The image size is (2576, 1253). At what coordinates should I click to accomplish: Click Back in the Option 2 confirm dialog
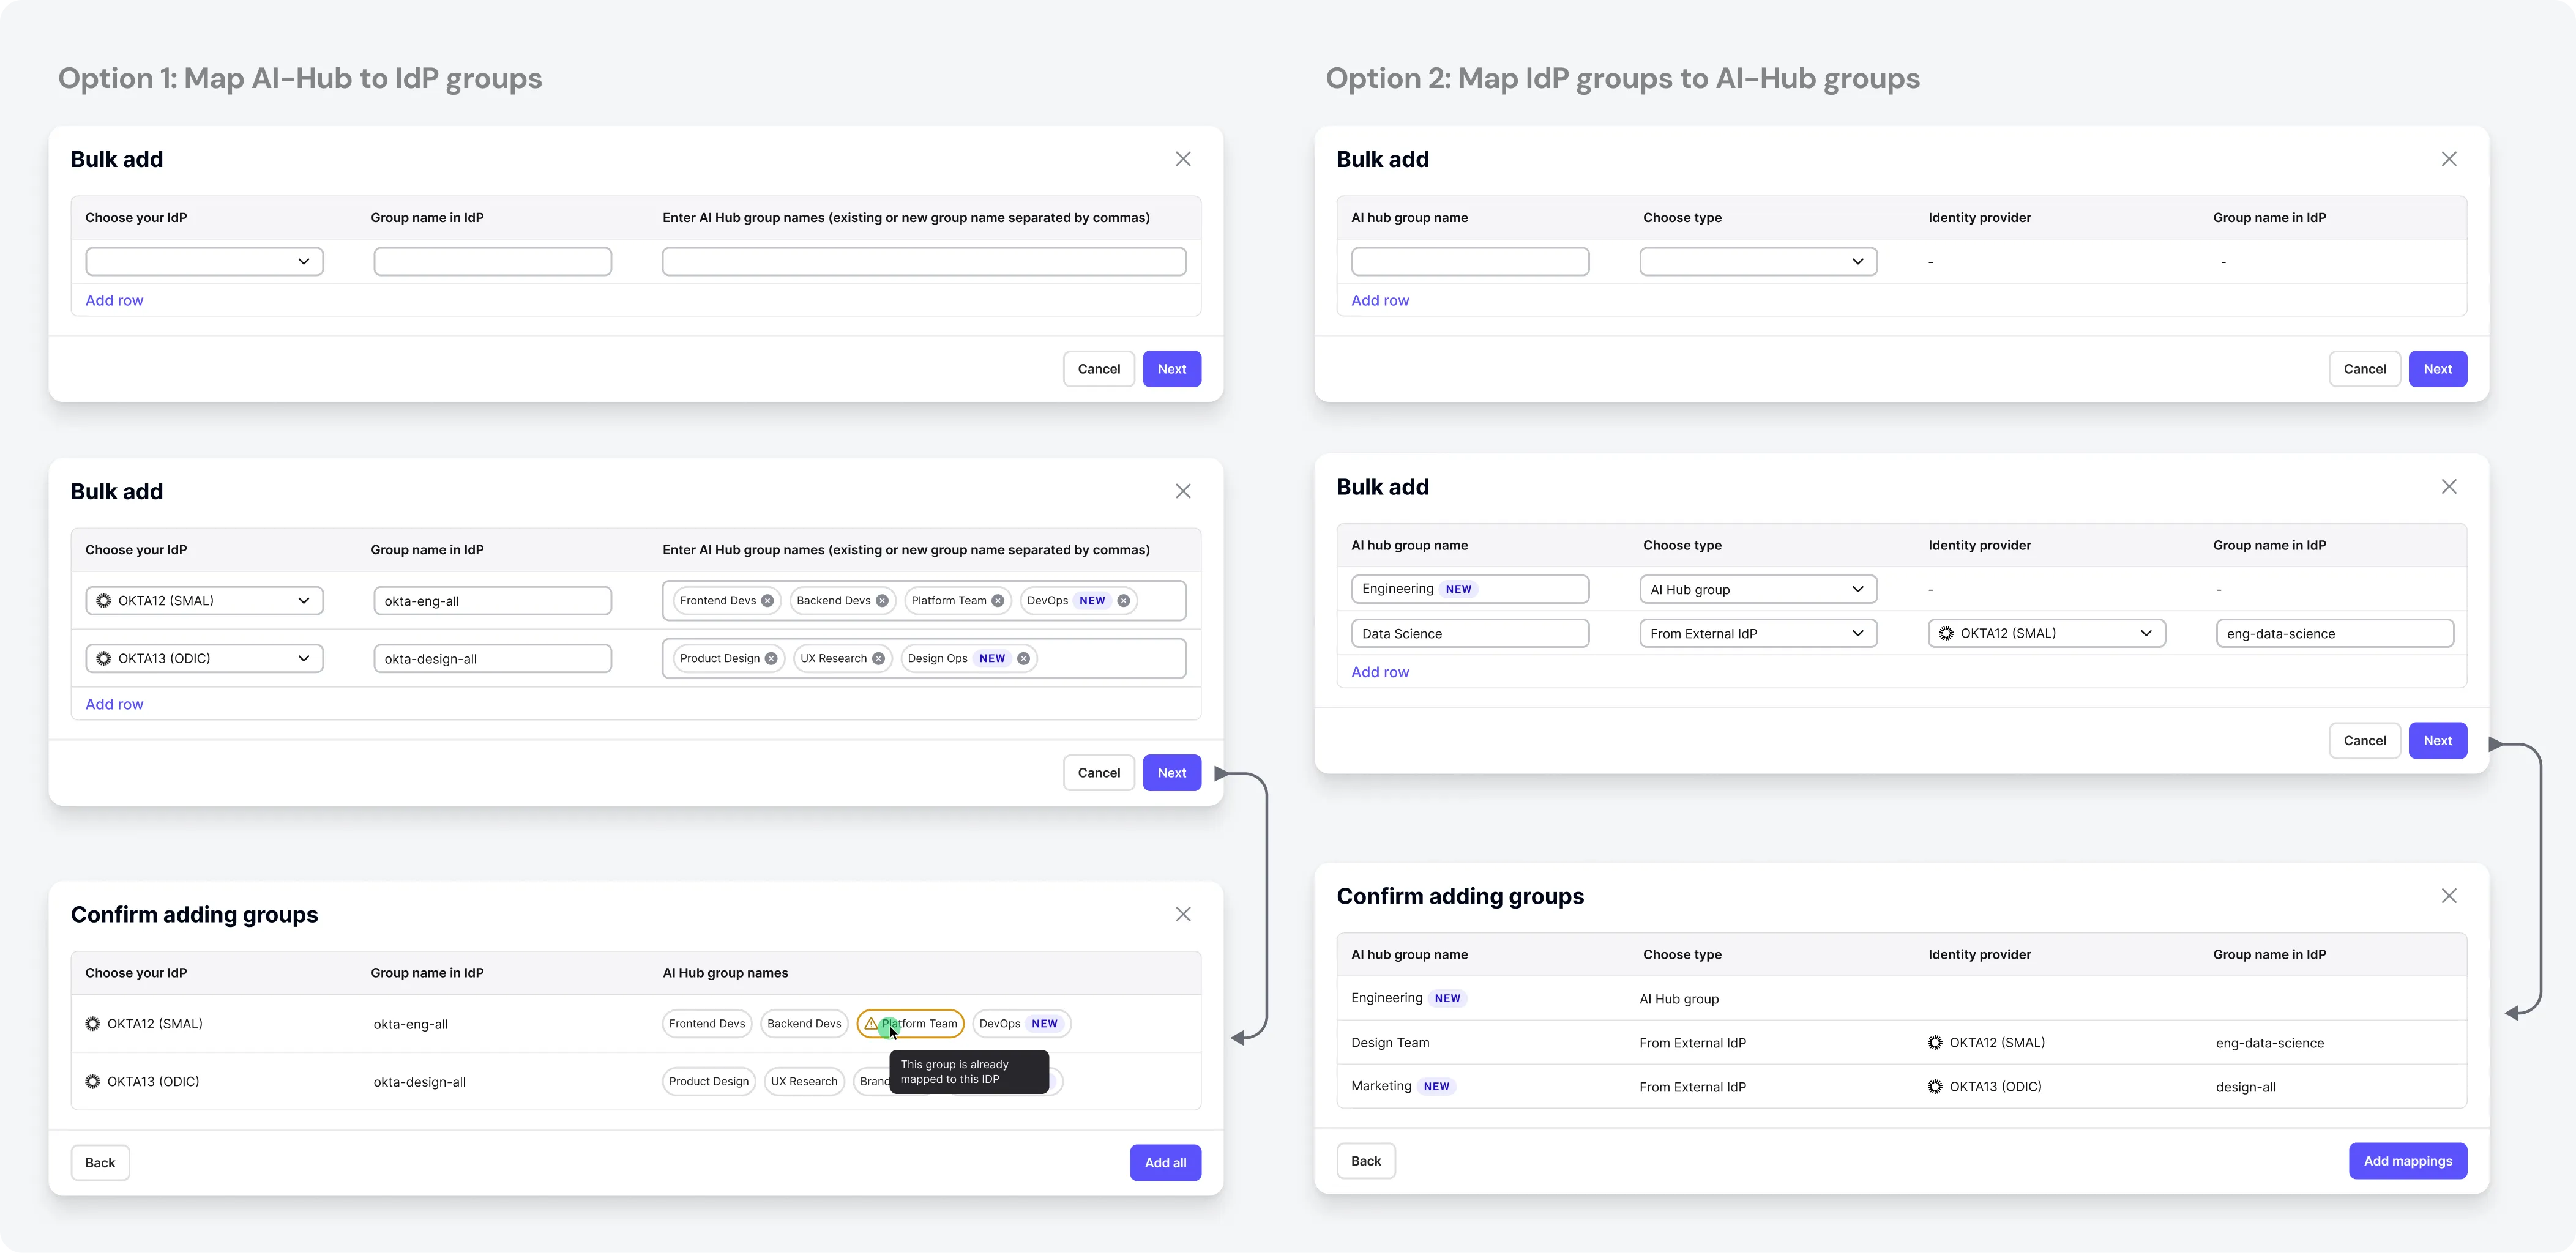(x=1366, y=1161)
